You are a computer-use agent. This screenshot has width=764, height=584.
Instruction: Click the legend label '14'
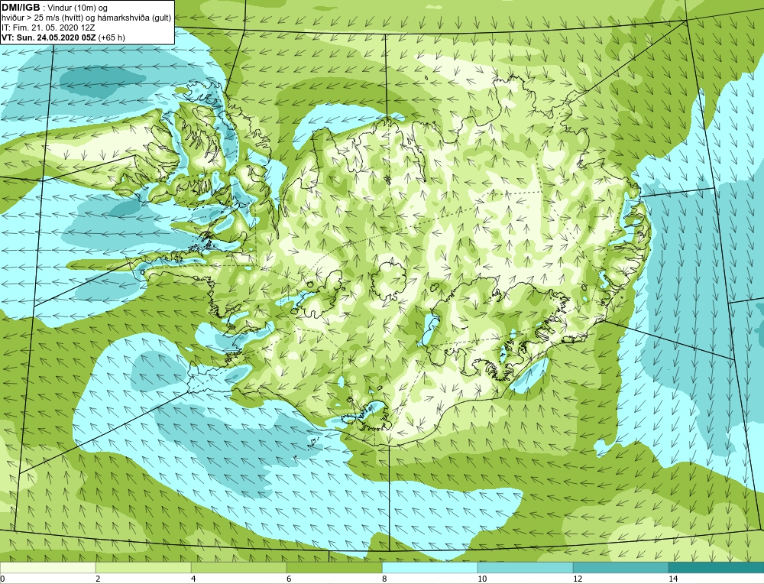673,579
